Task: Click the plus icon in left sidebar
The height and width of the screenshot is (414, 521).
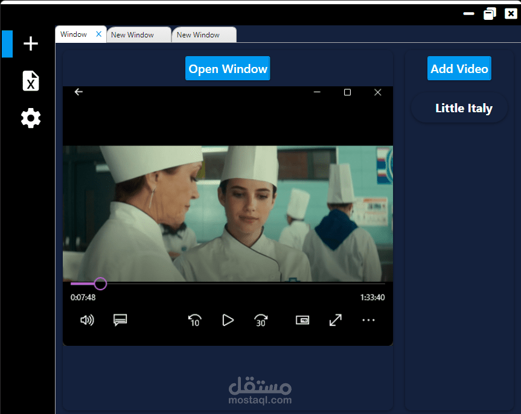Action: tap(31, 43)
